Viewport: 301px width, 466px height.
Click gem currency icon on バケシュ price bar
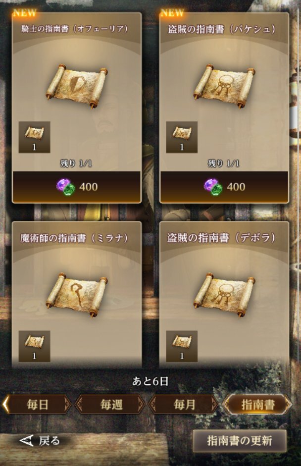point(213,187)
